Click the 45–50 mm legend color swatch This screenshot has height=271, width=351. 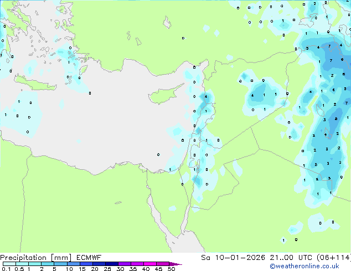[163, 264]
